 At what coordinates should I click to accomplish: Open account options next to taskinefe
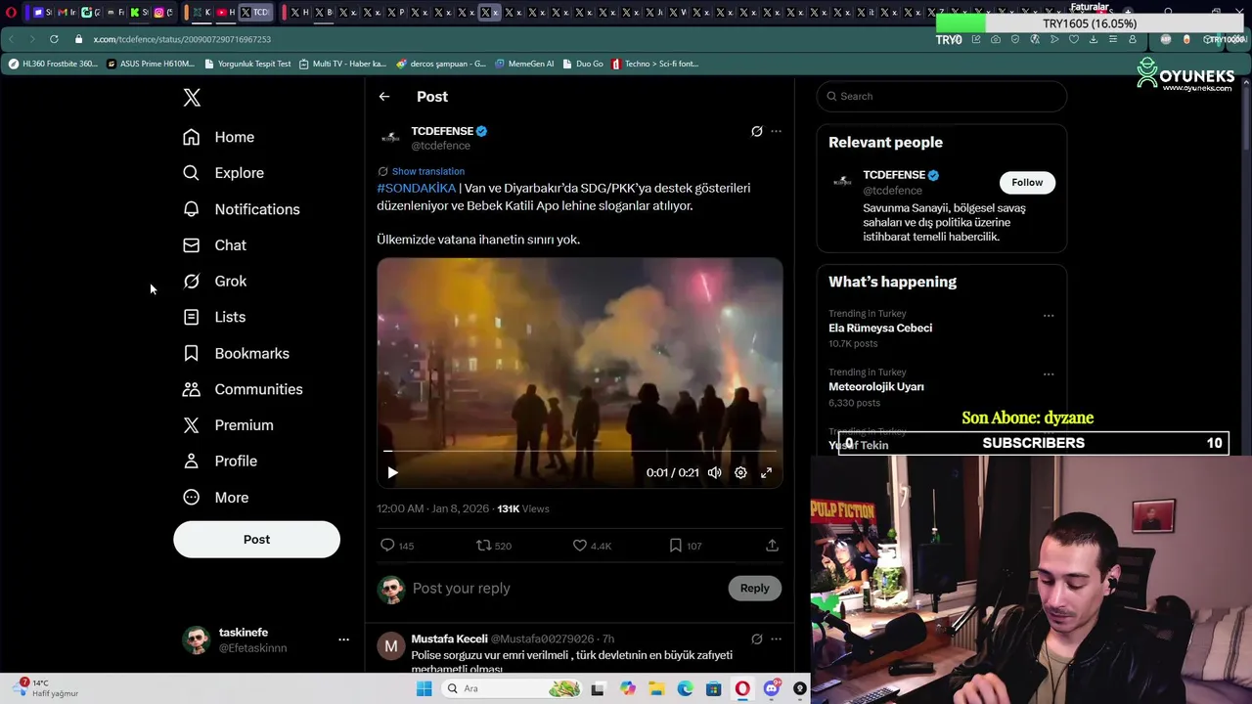tap(343, 639)
